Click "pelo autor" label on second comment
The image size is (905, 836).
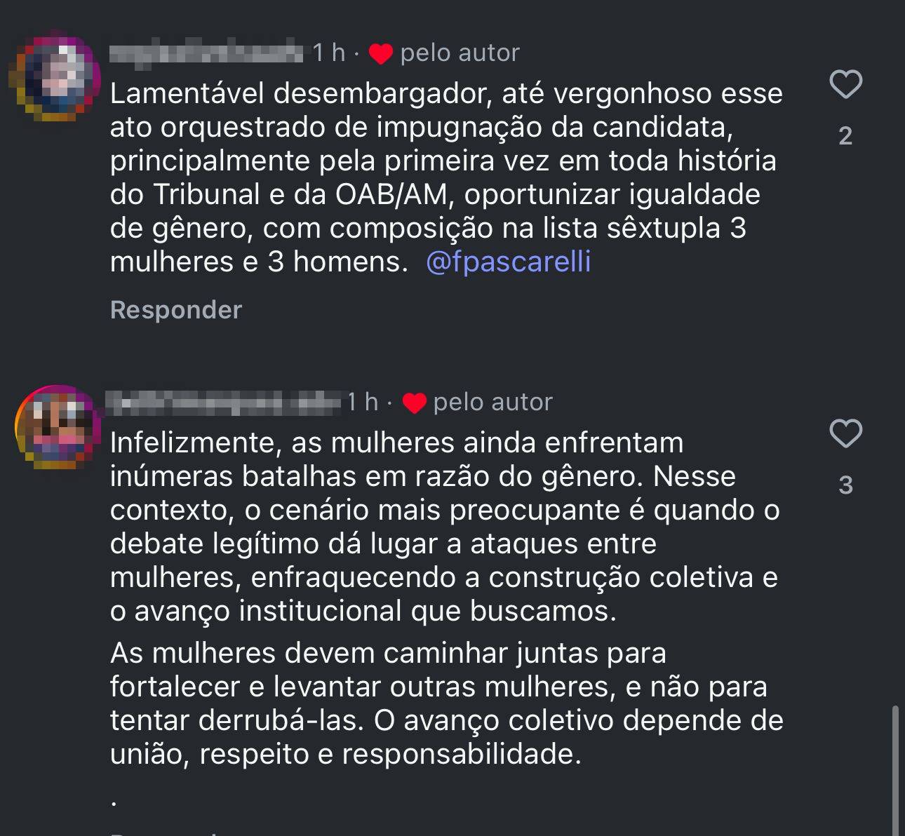pyautogui.click(x=492, y=402)
